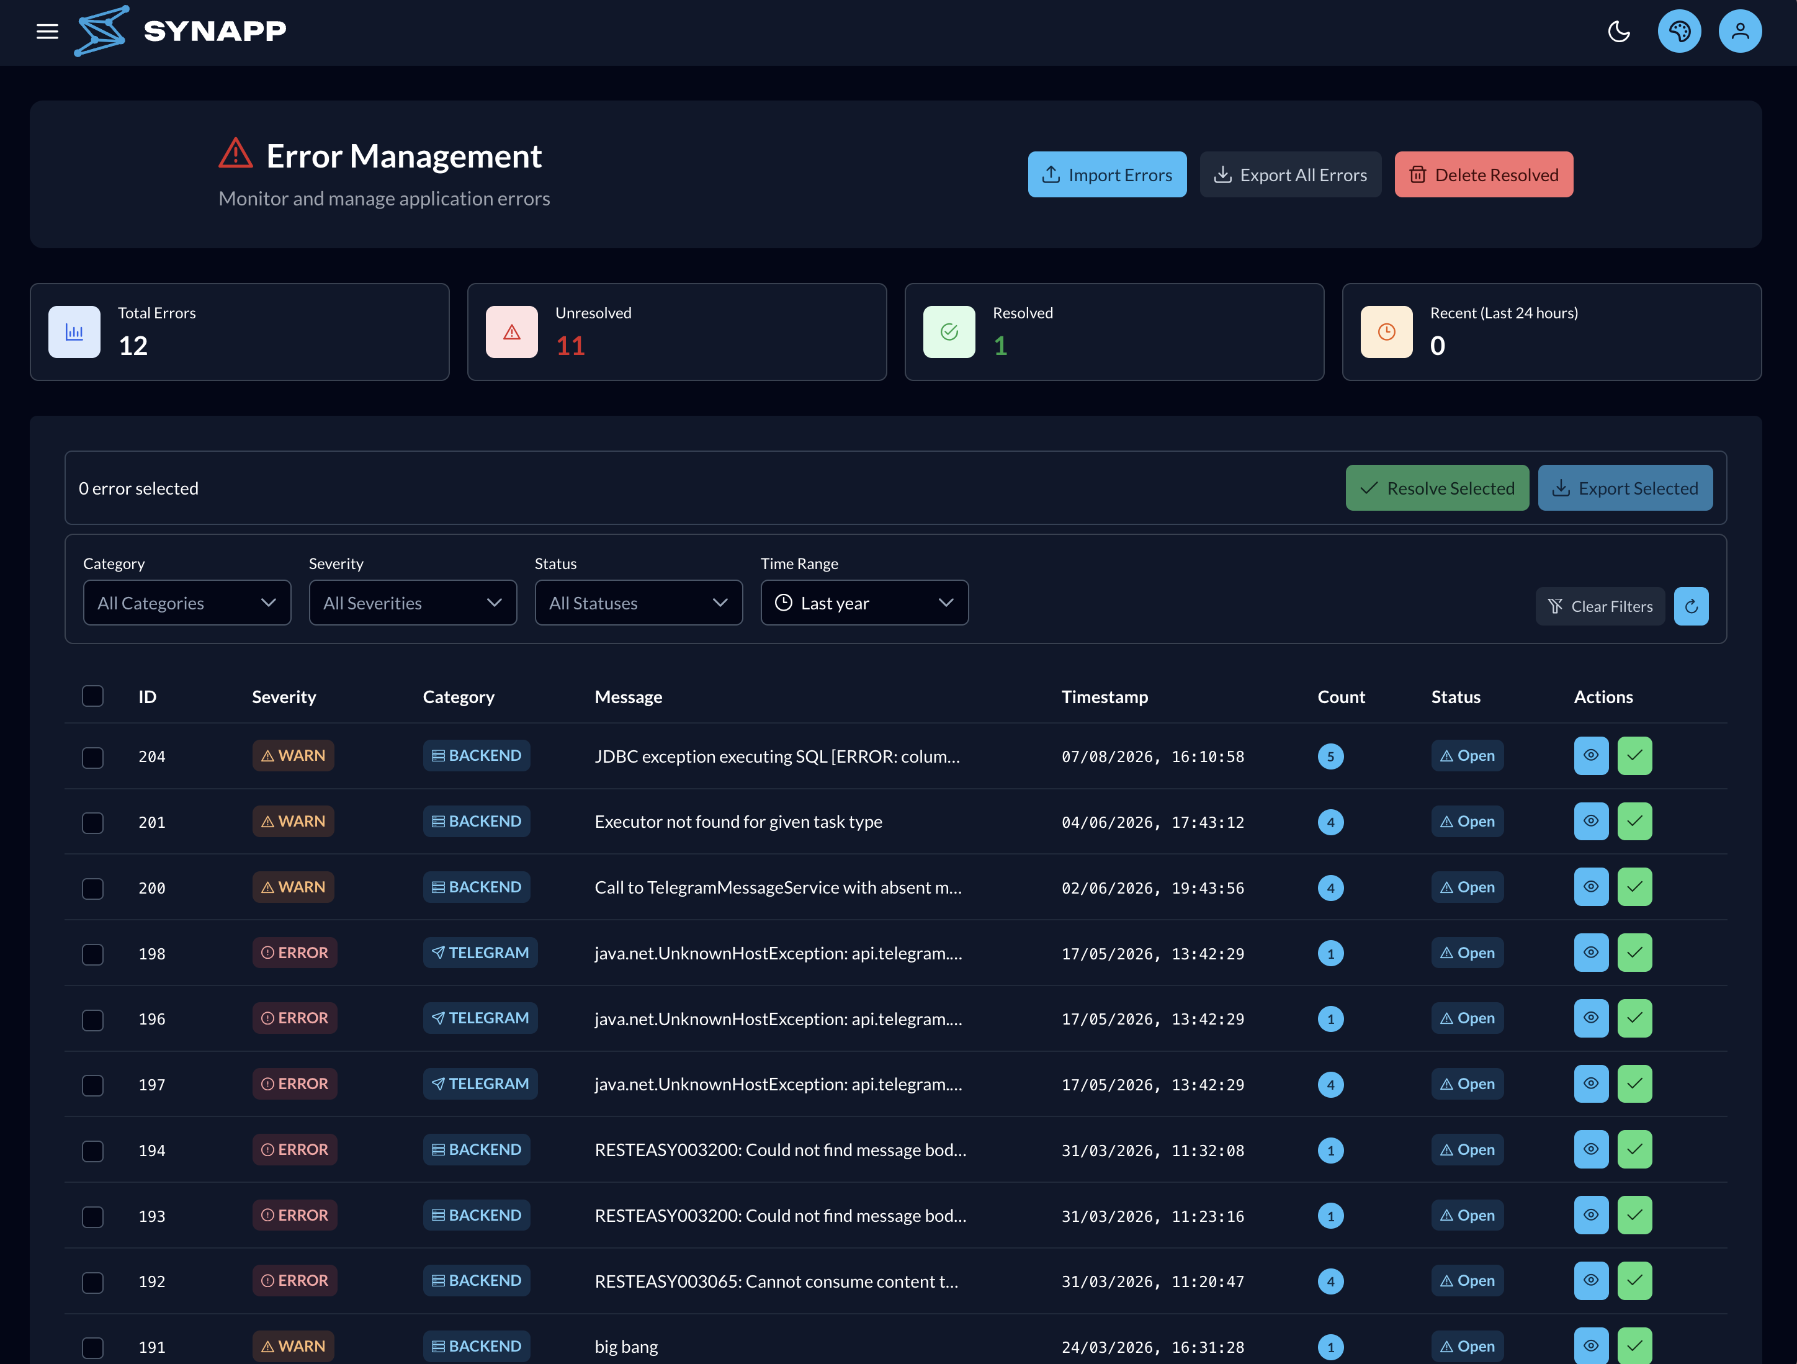The width and height of the screenshot is (1797, 1364).
Task: Open the hamburger navigation menu
Action: pyautogui.click(x=47, y=32)
